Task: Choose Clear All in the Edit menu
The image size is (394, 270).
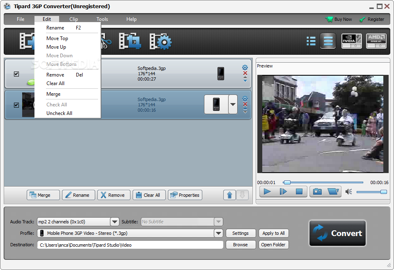Action: 67,83
